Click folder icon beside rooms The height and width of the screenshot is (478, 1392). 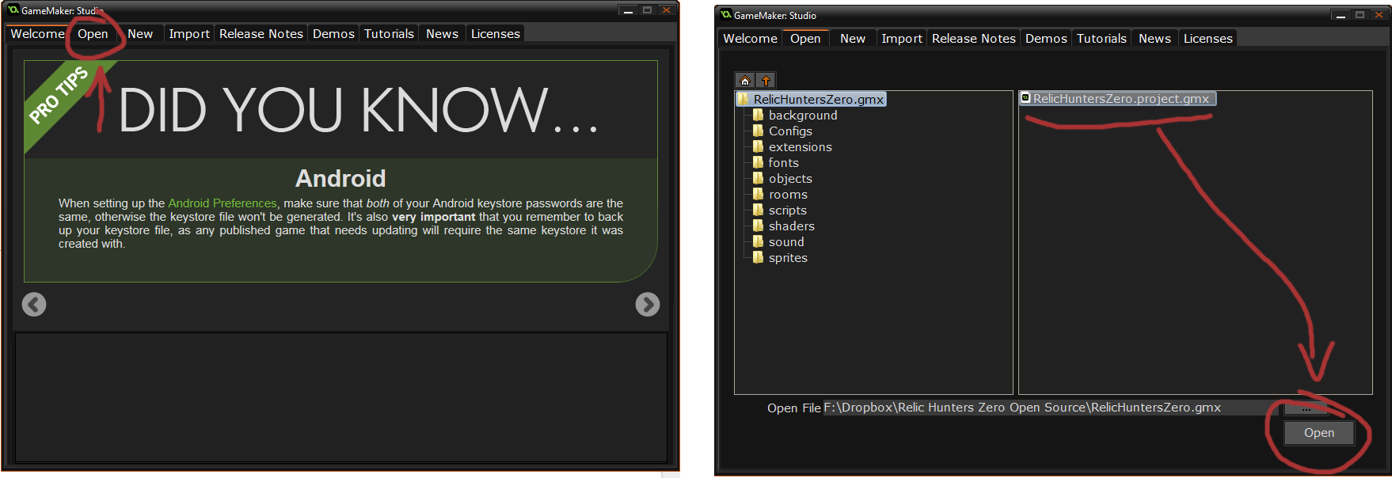point(759,194)
